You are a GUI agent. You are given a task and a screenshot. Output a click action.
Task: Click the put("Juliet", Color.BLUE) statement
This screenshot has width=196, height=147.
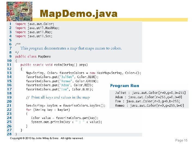[x=62, y=77]
